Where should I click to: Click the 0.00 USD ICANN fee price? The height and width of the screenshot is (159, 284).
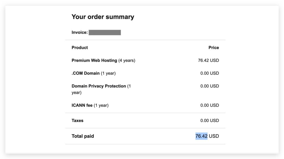coord(209,105)
